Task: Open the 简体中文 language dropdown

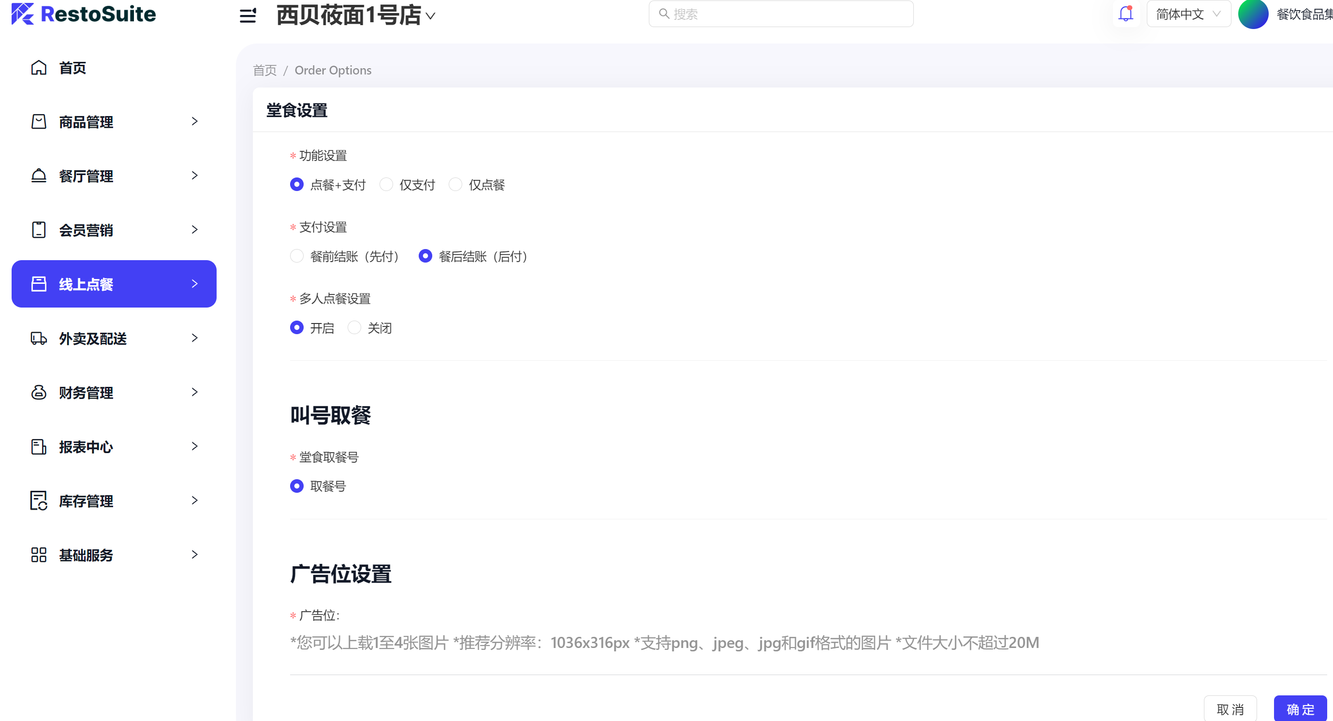Action: coord(1188,14)
